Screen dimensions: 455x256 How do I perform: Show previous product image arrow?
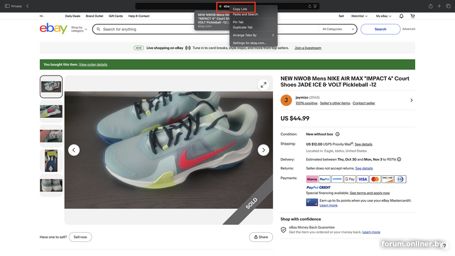(74, 150)
